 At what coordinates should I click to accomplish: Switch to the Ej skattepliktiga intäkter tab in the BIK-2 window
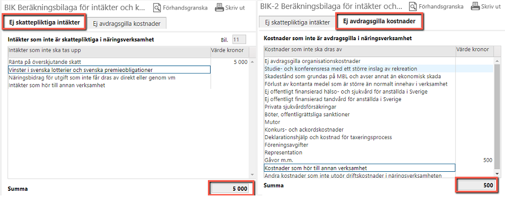(x=297, y=23)
